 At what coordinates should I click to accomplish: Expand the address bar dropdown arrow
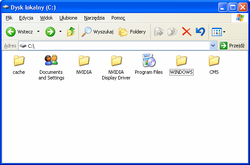click(x=213, y=46)
